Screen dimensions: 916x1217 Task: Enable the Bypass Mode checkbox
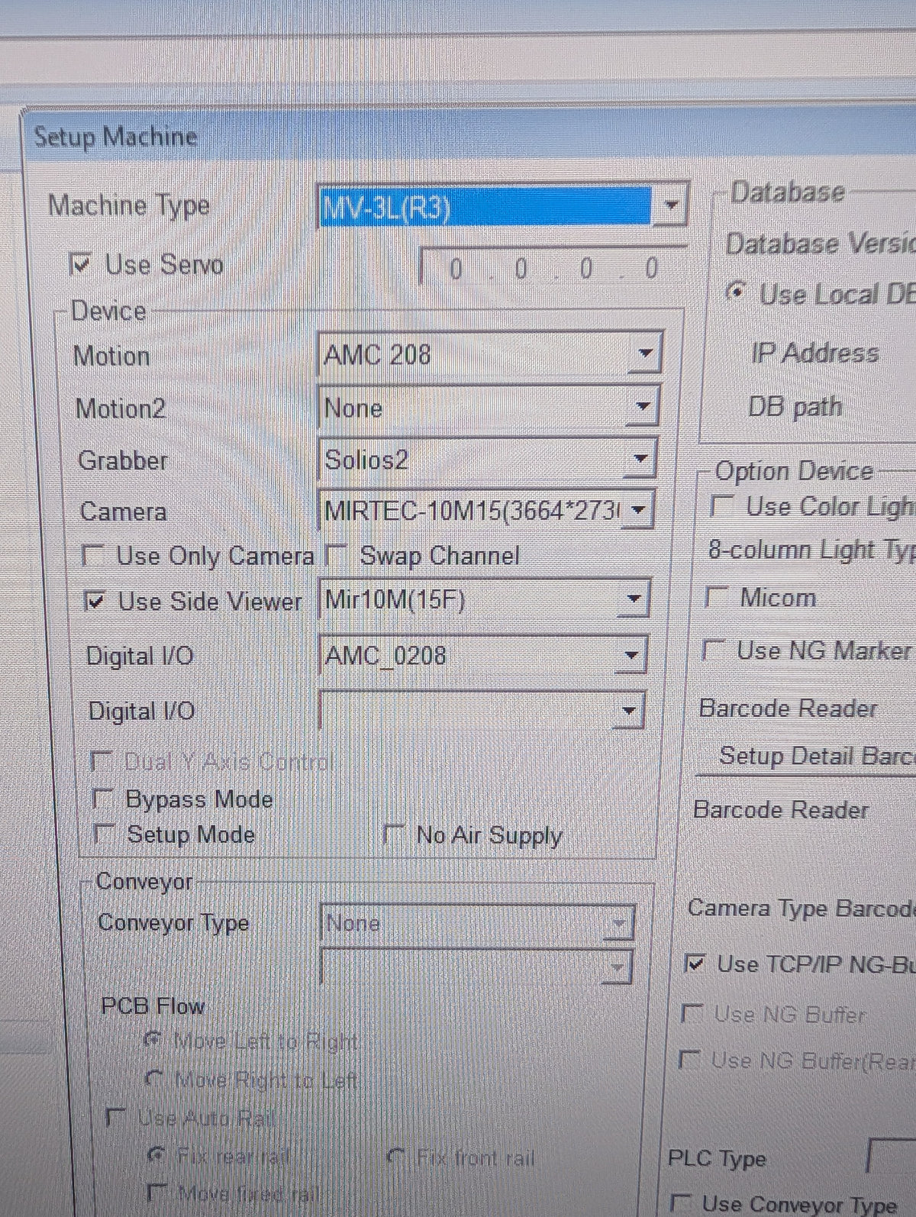click(103, 799)
